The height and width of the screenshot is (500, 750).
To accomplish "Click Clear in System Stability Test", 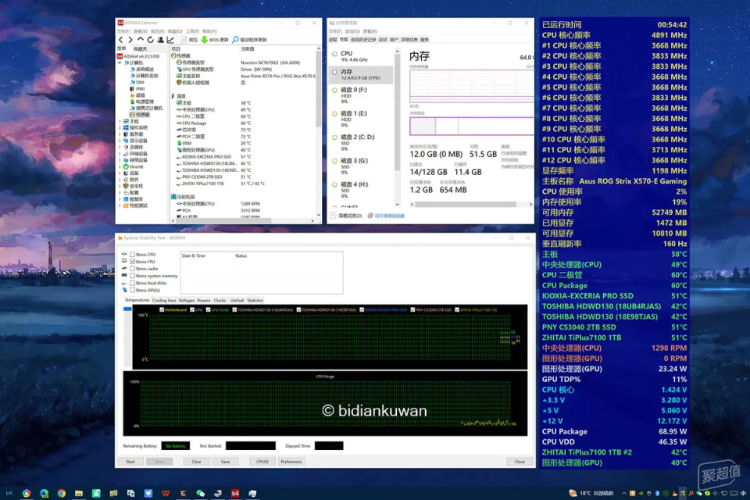I will pyautogui.click(x=197, y=462).
